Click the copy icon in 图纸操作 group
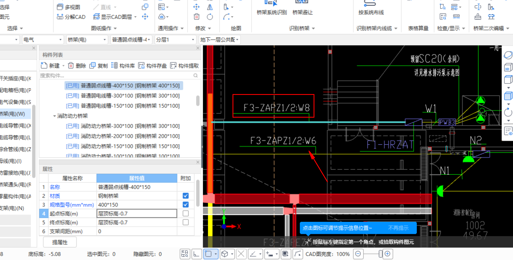The image size is (513, 260). (x=145, y=7)
